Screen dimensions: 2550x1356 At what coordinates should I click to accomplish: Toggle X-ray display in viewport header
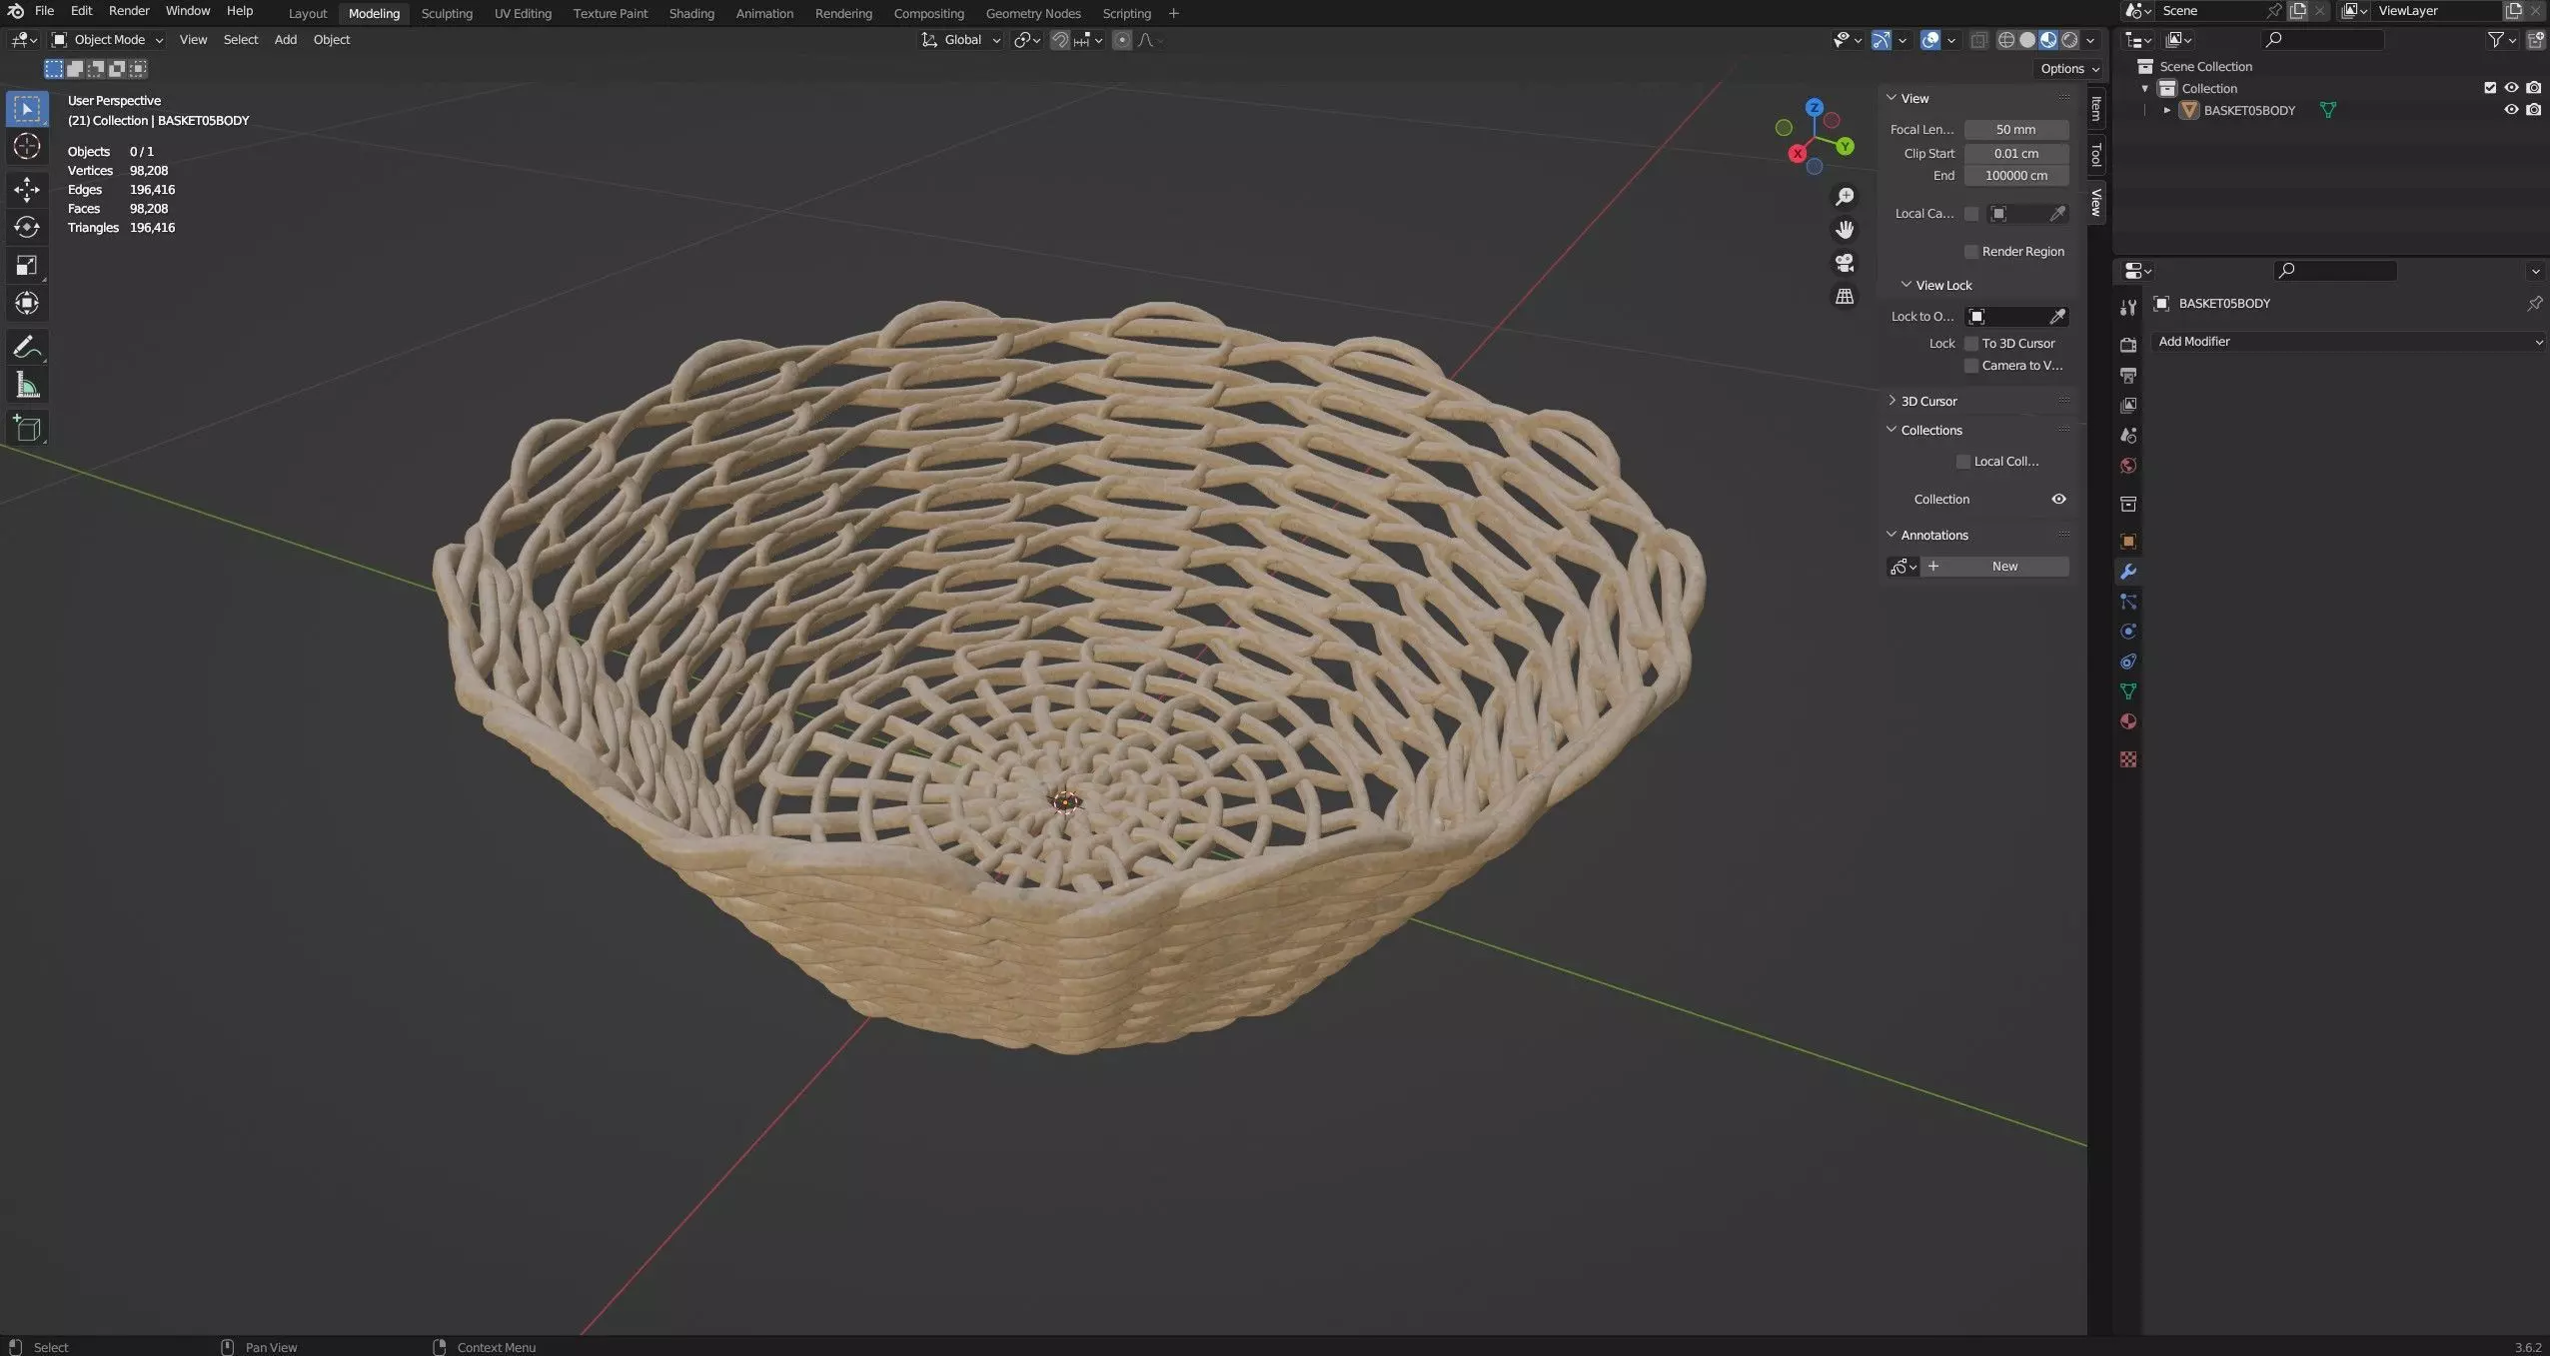pyautogui.click(x=1978, y=40)
